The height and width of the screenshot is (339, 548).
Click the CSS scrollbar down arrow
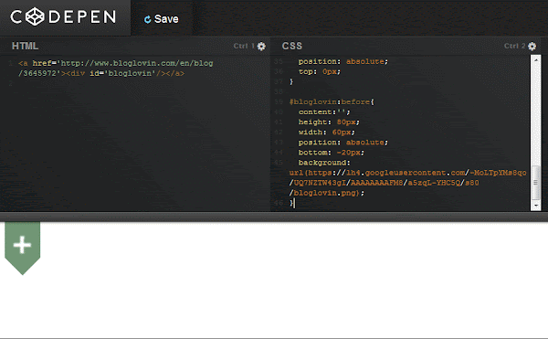coord(535,207)
